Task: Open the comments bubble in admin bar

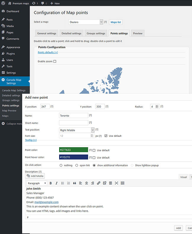Action: [x=44, y=3]
